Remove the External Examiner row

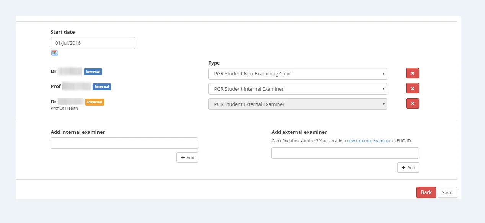(x=412, y=103)
